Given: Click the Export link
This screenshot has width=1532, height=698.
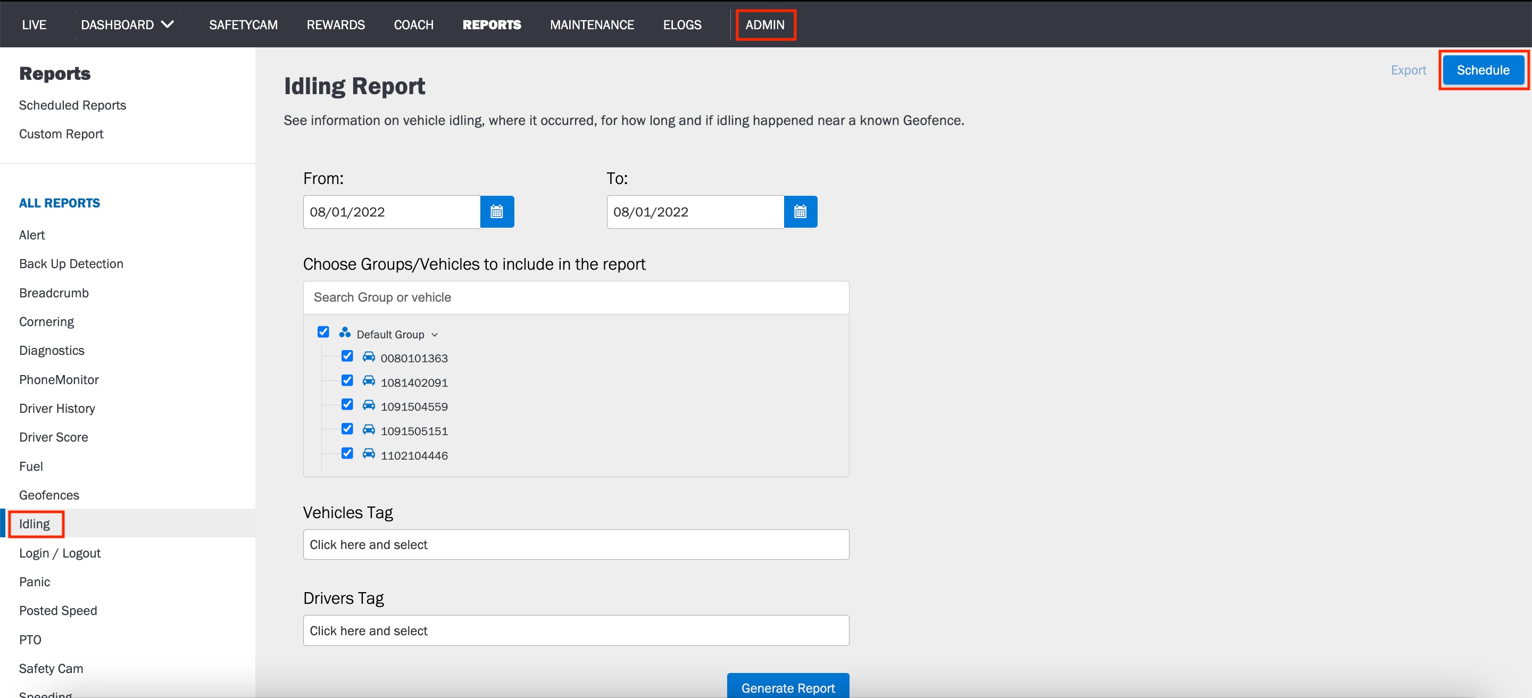Looking at the screenshot, I should coord(1408,70).
